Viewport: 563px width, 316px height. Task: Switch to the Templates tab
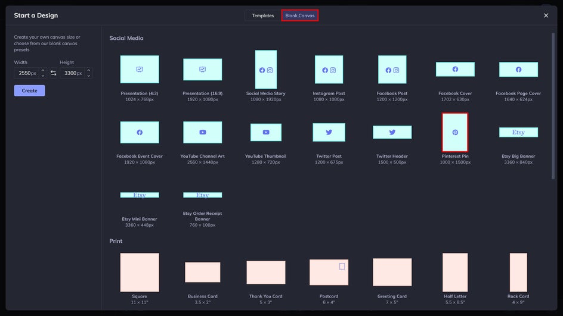262,15
